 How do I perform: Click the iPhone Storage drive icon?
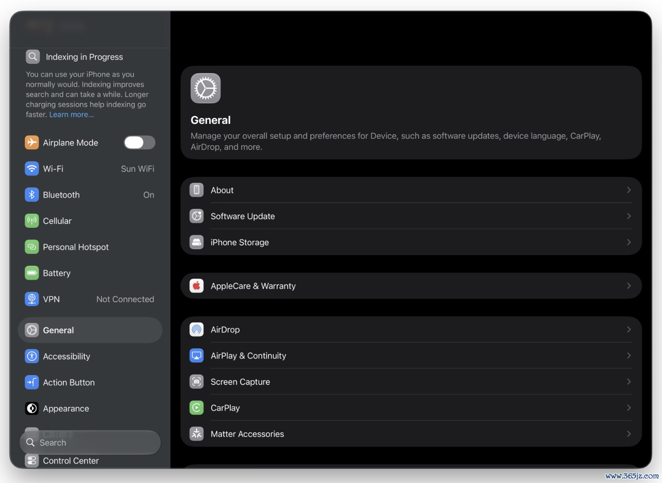(x=197, y=242)
